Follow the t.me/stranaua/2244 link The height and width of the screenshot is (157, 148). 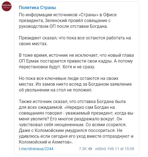pyautogui.click(x=36, y=149)
